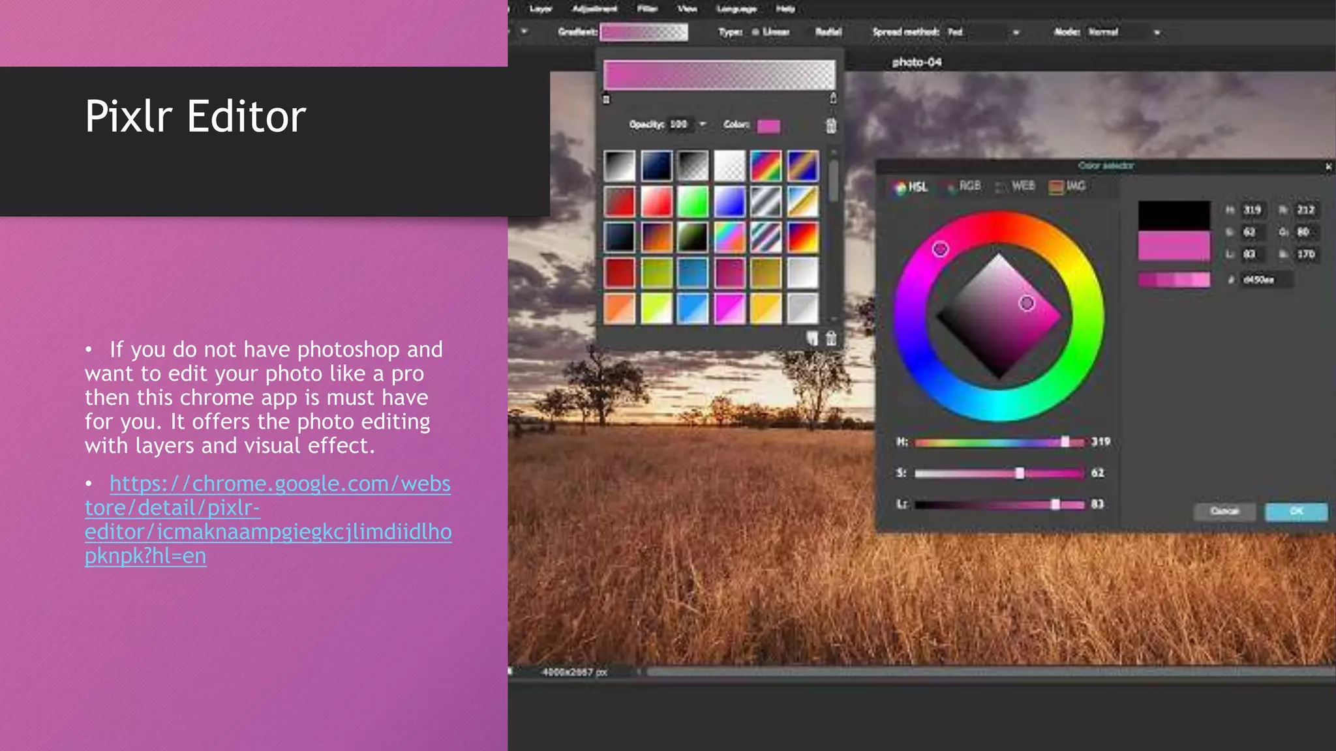Open the Filter menu
Screen dimensions: 1336x751
tap(646, 9)
